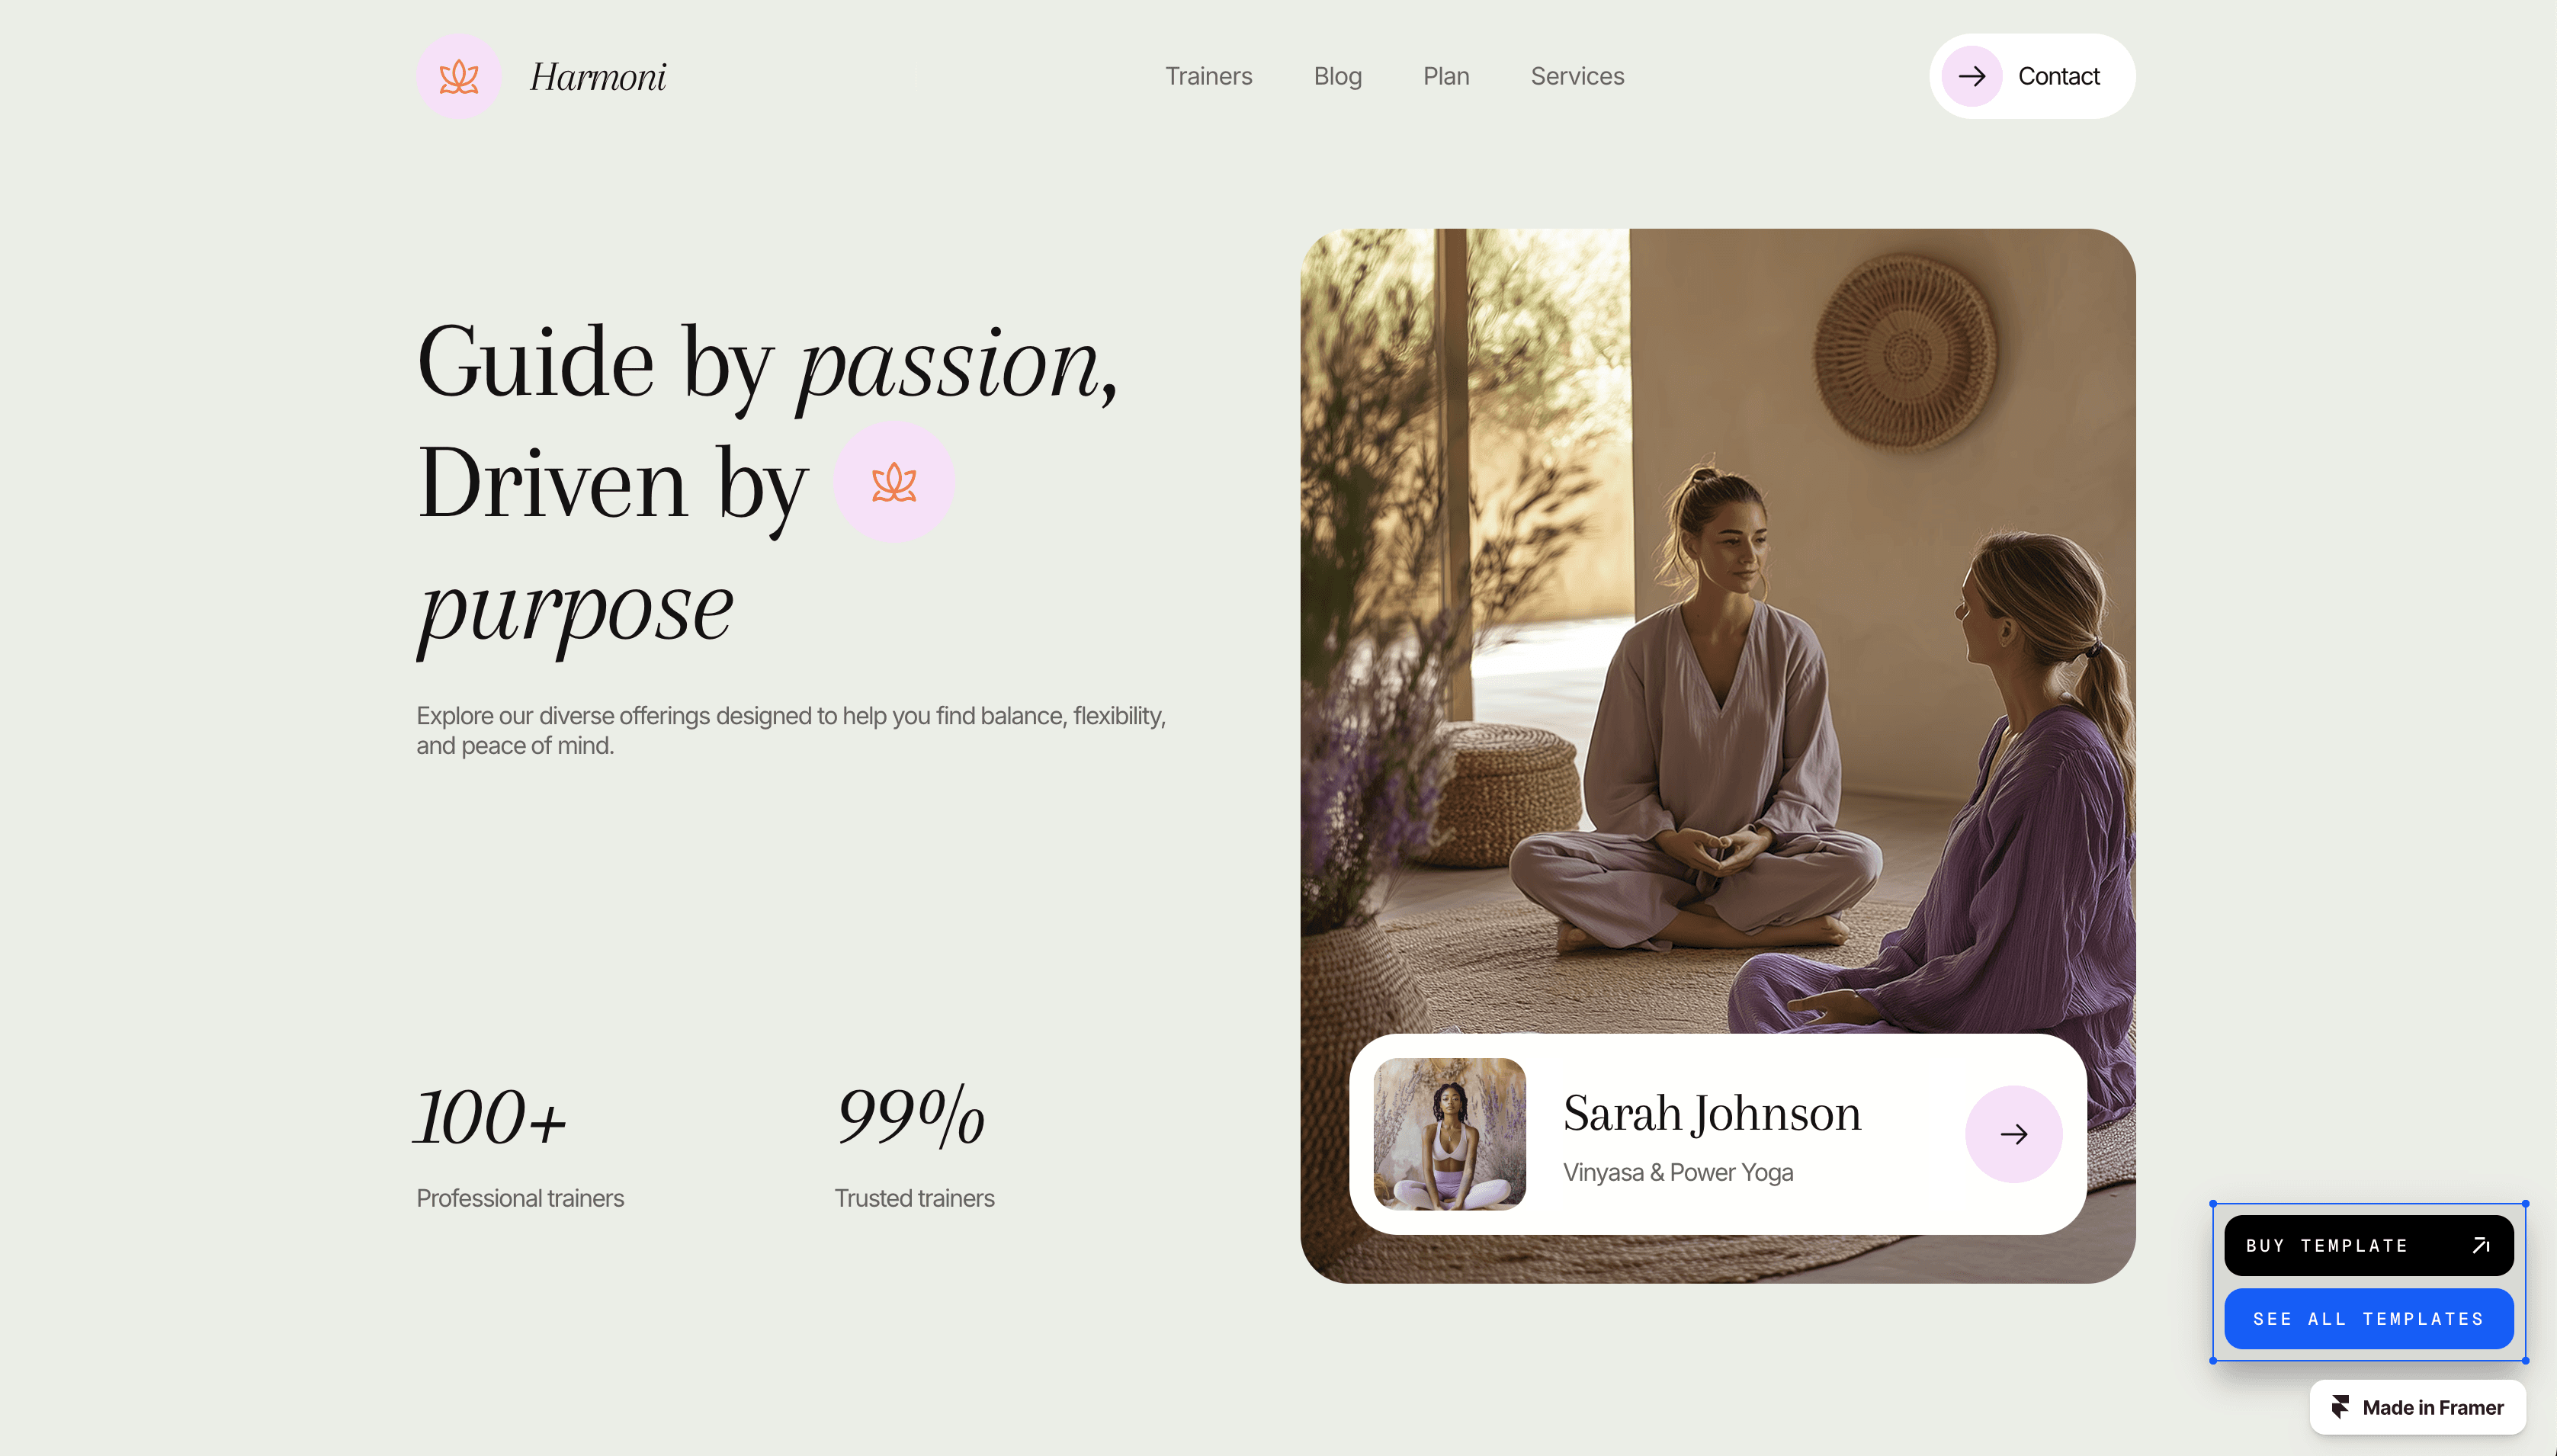Click the 100+ Professional trainers stat

(x=520, y=1146)
